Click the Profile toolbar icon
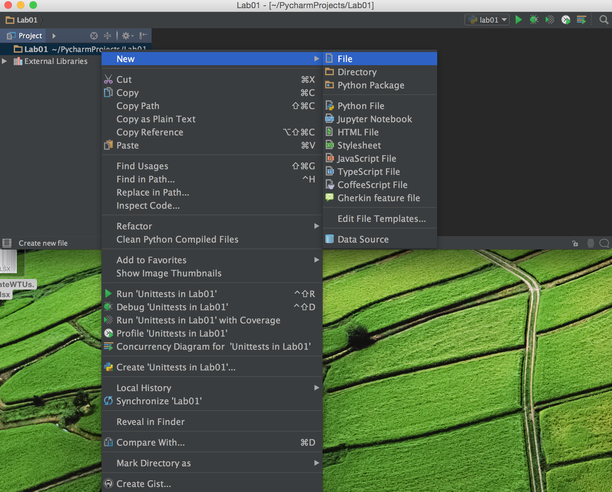Viewport: 612px width, 492px height. click(x=566, y=20)
